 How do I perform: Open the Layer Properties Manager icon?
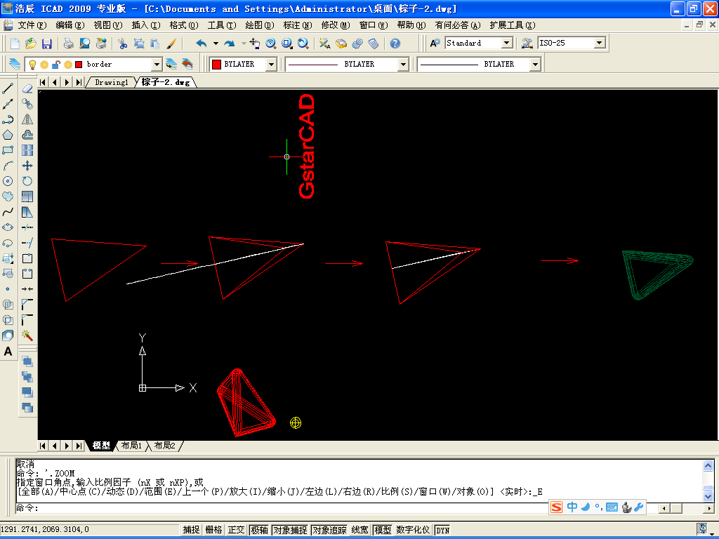tap(15, 64)
